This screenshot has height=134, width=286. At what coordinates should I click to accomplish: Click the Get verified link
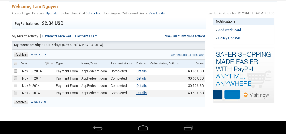[x=93, y=13]
